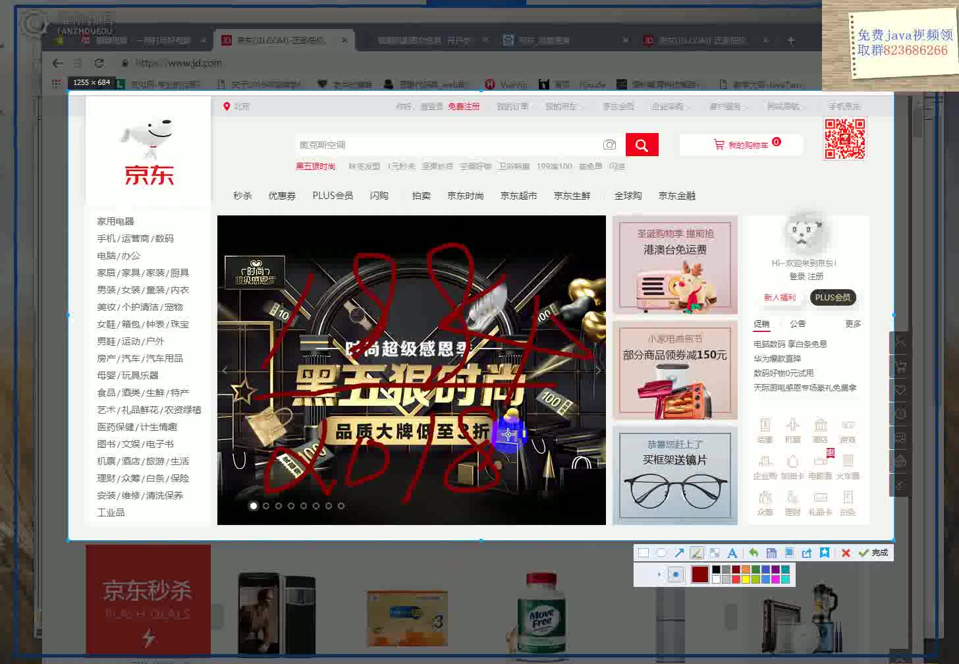Screen dimensions: 959x664
Task: Open the 优惠券 navigation item
Action: click(282, 196)
